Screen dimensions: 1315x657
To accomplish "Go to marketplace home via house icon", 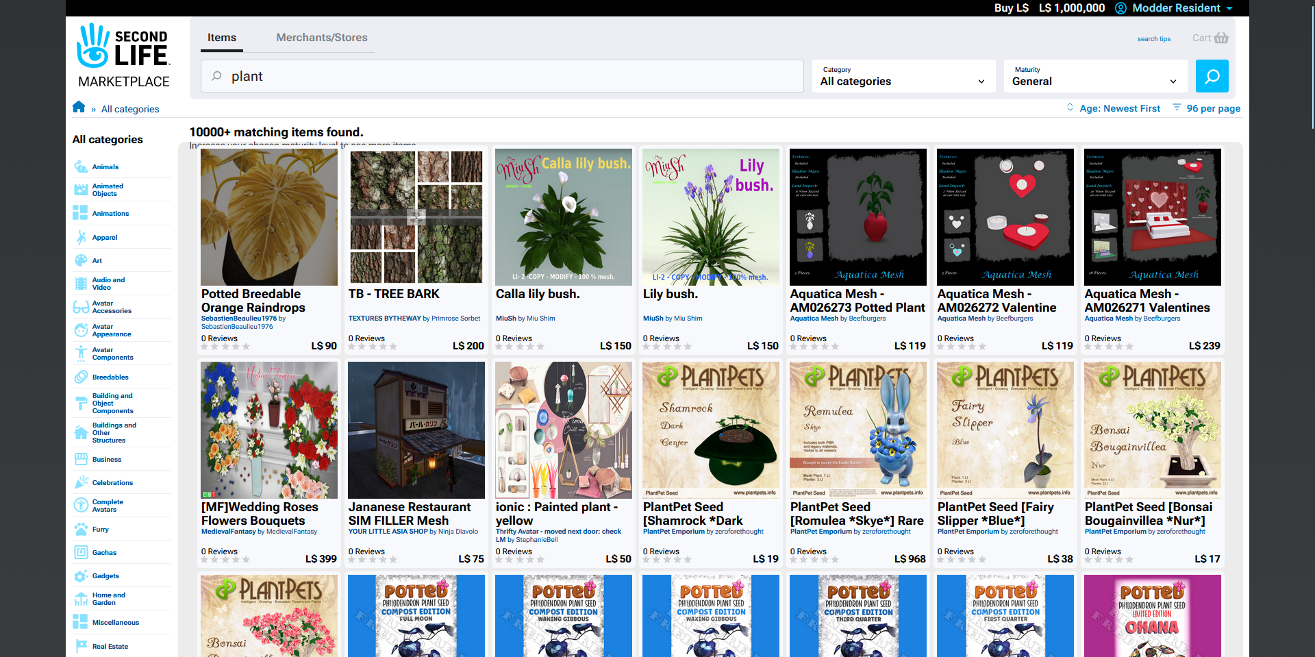I will pos(79,108).
